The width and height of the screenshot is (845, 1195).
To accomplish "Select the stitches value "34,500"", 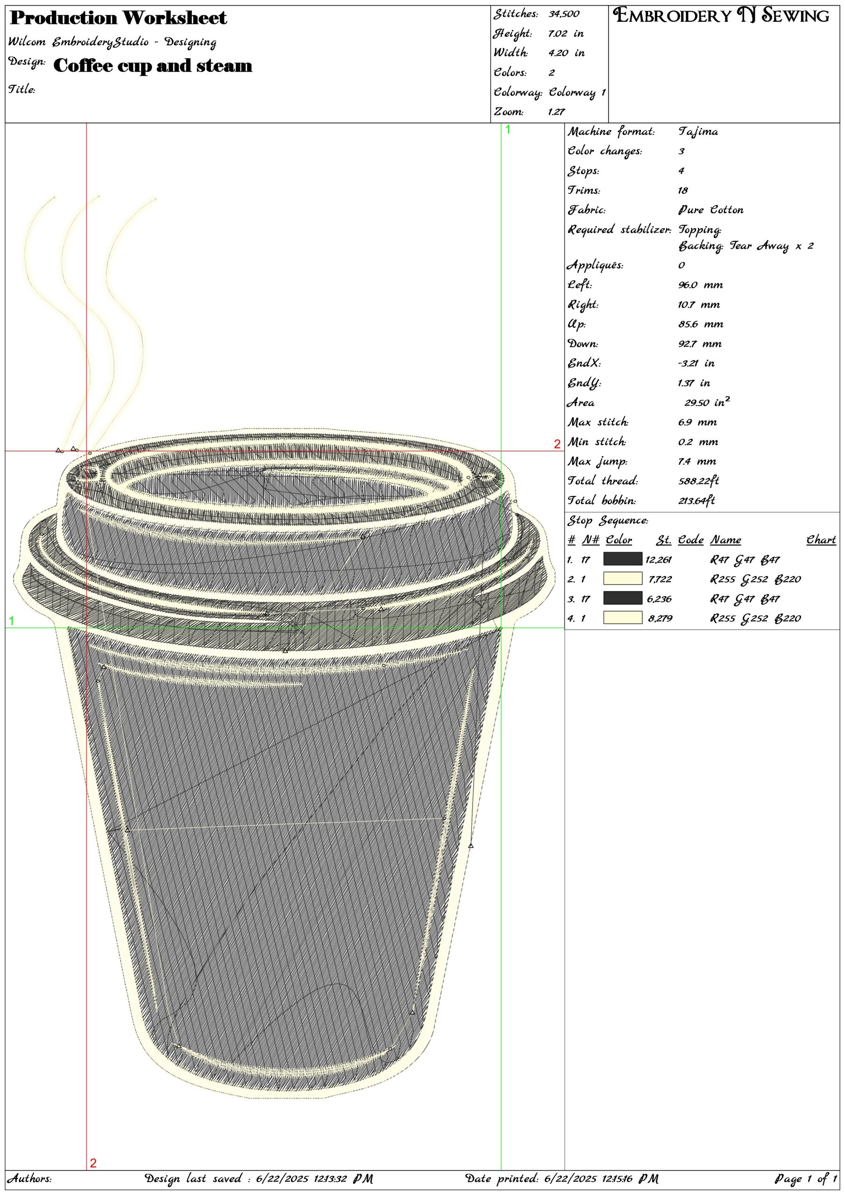I will click(x=564, y=14).
